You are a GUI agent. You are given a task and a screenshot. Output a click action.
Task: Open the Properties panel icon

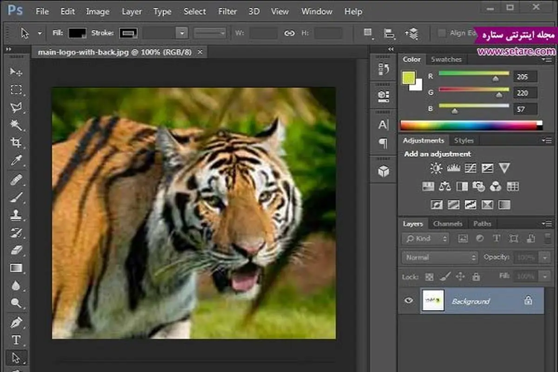384,96
